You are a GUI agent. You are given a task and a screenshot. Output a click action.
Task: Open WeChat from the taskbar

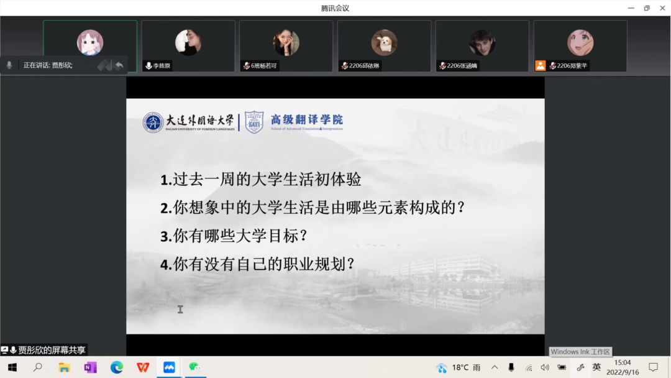195,367
